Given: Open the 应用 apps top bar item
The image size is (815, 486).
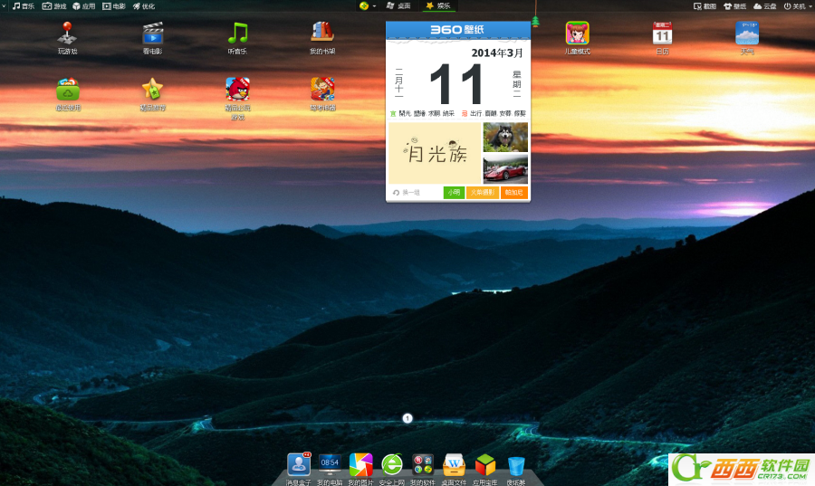Looking at the screenshot, I should [83, 6].
